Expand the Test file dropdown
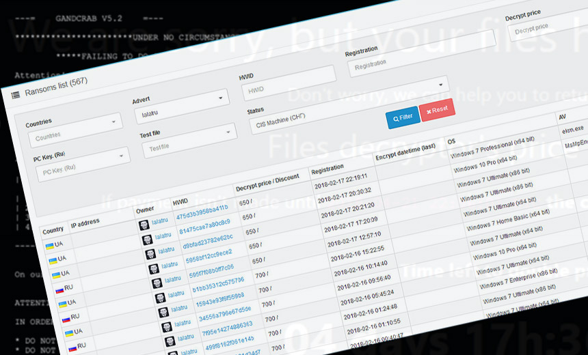 tap(189, 140)
